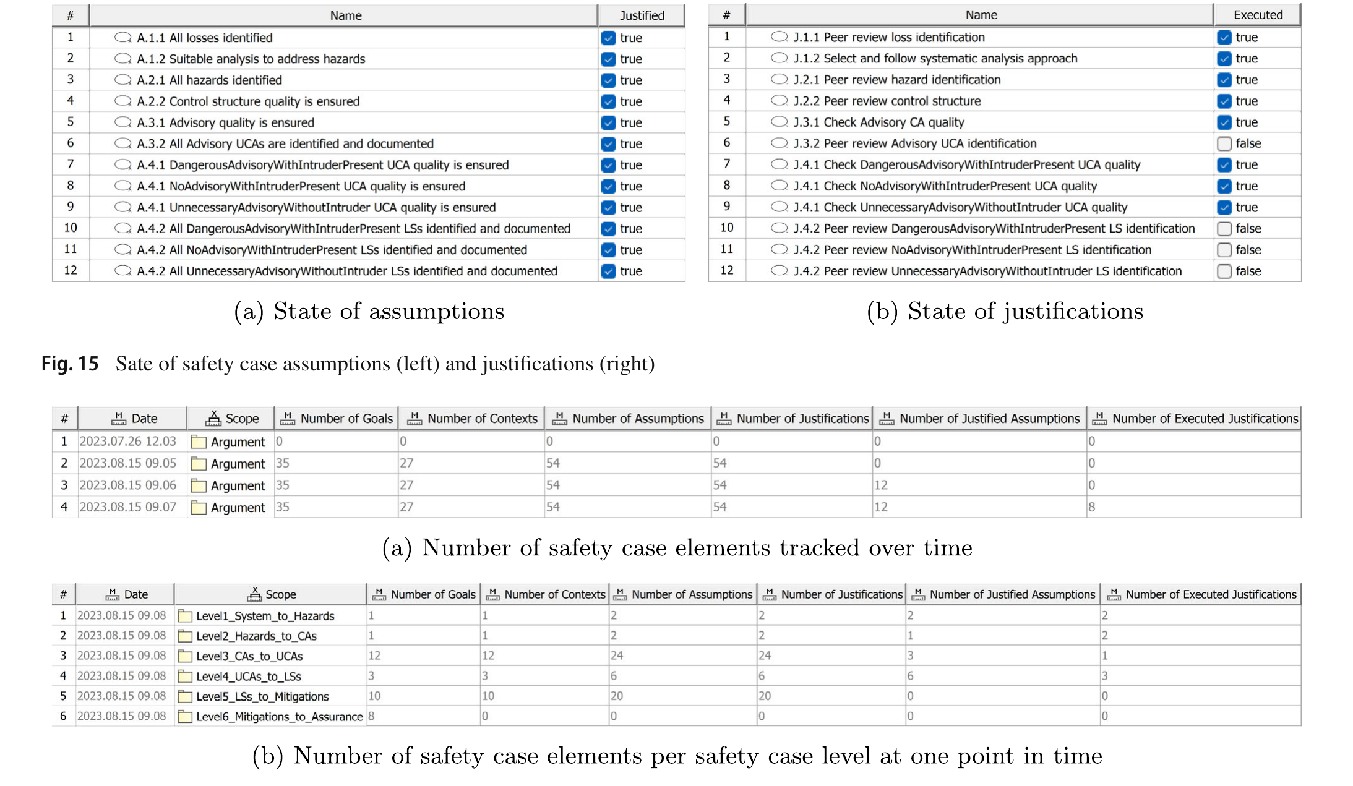The image size is (1353, 786).
Task: Click the folder icon of Level6_Mitigations_to_Assurance
Action: (185, 717)
